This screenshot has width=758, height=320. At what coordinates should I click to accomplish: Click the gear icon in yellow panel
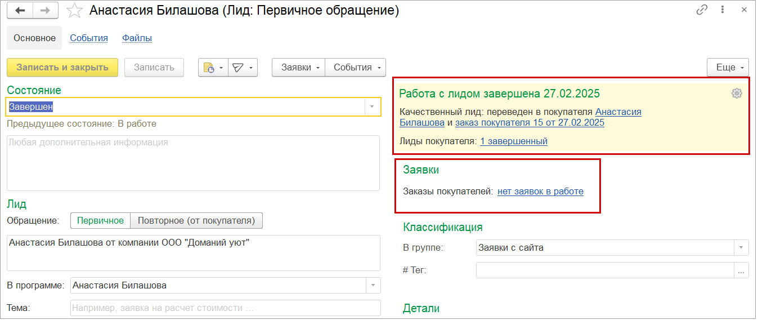click(737, 94)
